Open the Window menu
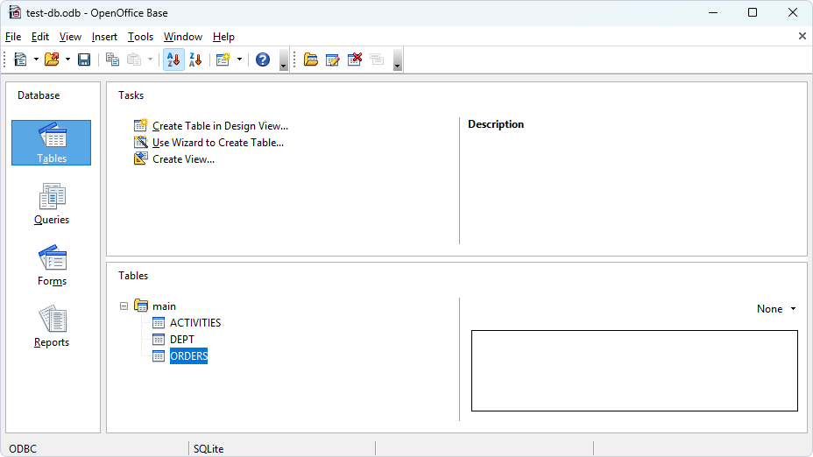 click(182, 37)
